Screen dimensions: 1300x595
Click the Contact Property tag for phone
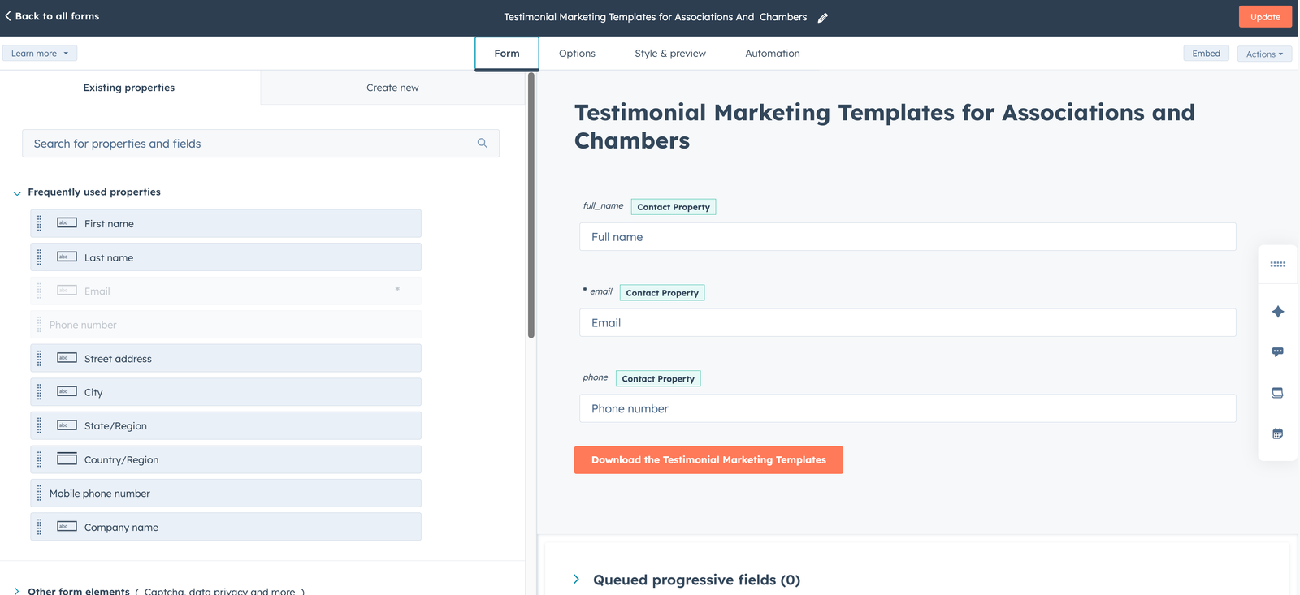pos(658,379)
